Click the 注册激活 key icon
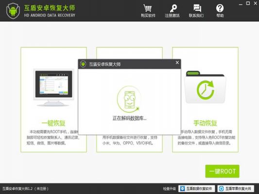The width and height of the screenshot is (259, 194). pyautogui.click(x=173, y=8)
